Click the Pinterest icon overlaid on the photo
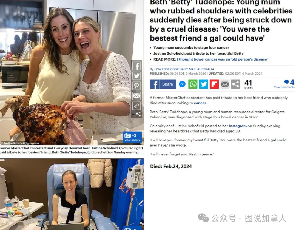This screenshot has width=296, height=230. click(x=136, y=86)
